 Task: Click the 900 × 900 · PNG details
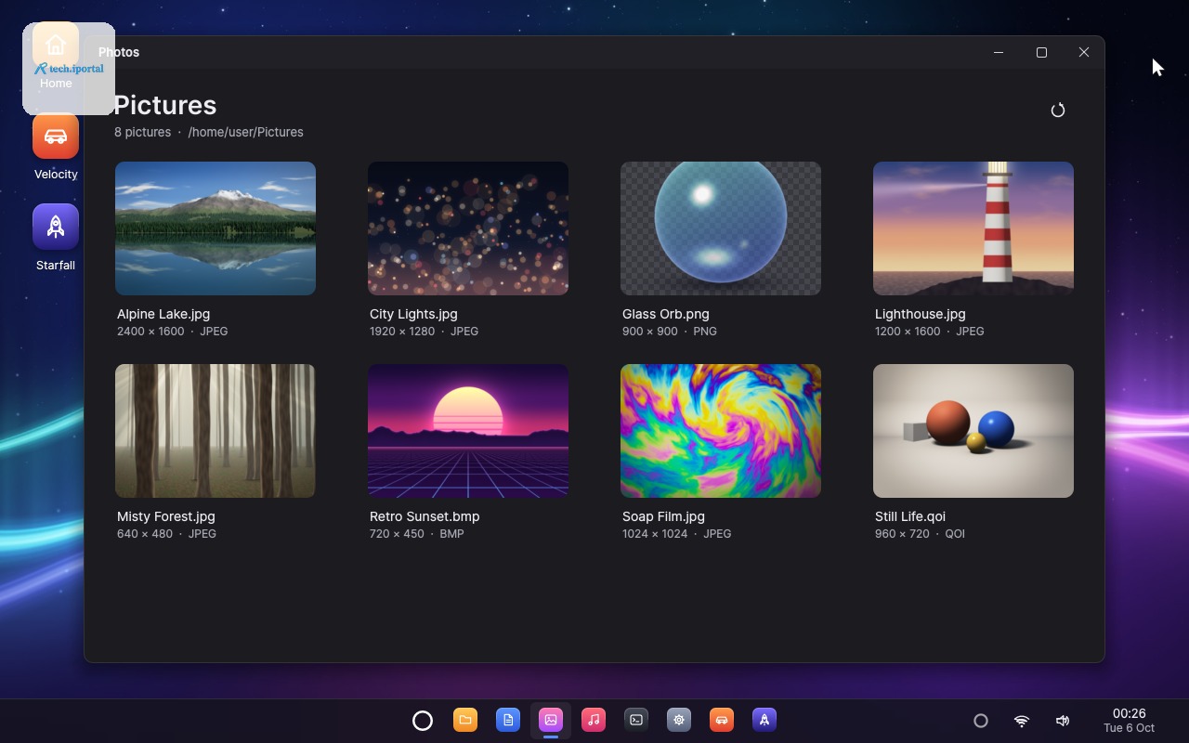tap(670, 332)
